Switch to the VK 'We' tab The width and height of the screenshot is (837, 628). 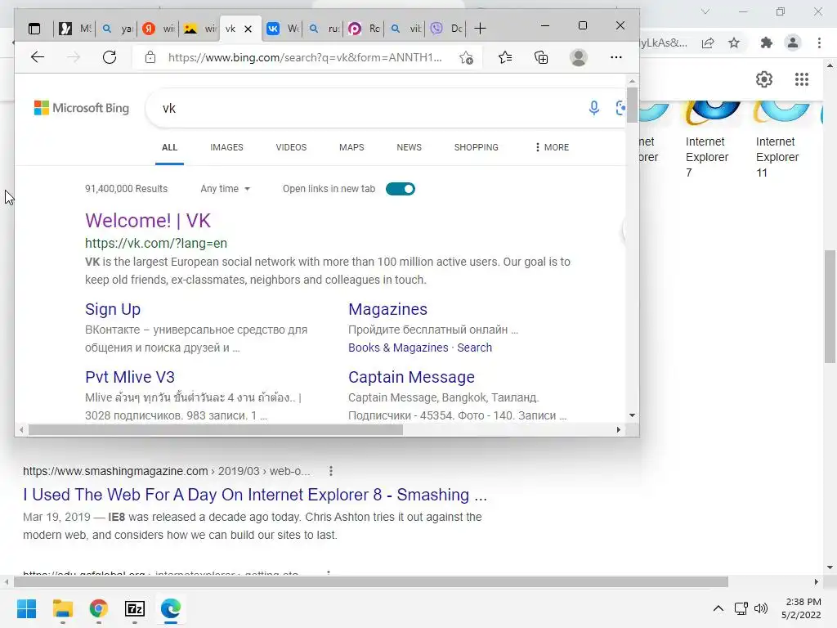click(x=283, y=29)
